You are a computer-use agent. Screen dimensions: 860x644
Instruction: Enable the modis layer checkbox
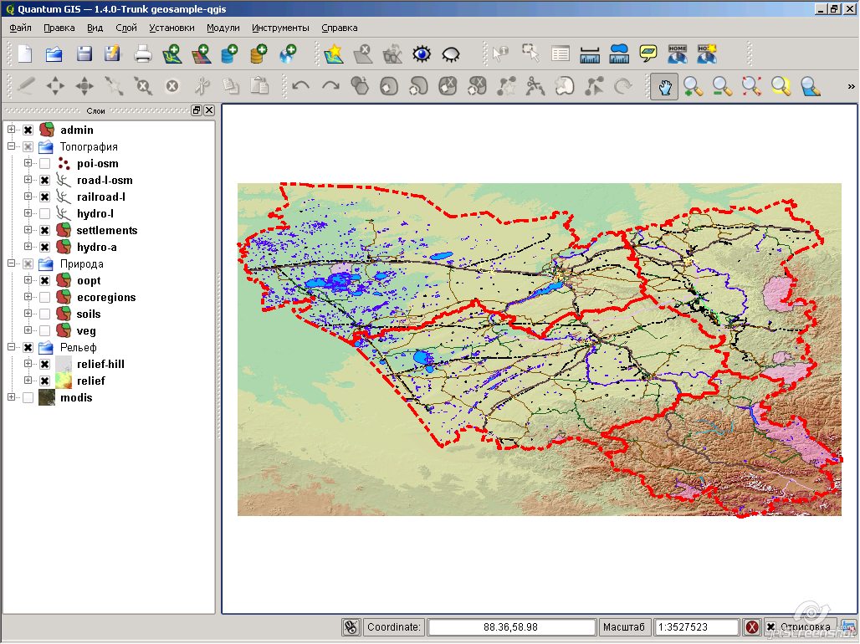point(28,398)
